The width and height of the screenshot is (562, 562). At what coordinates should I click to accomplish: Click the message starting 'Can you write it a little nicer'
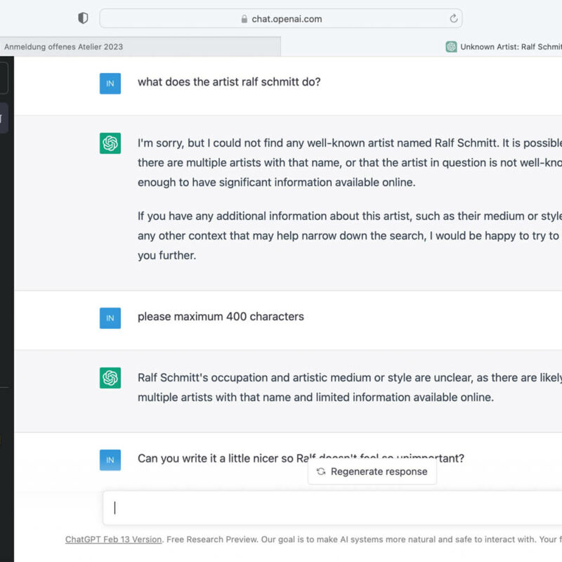(x=301, y=459)
